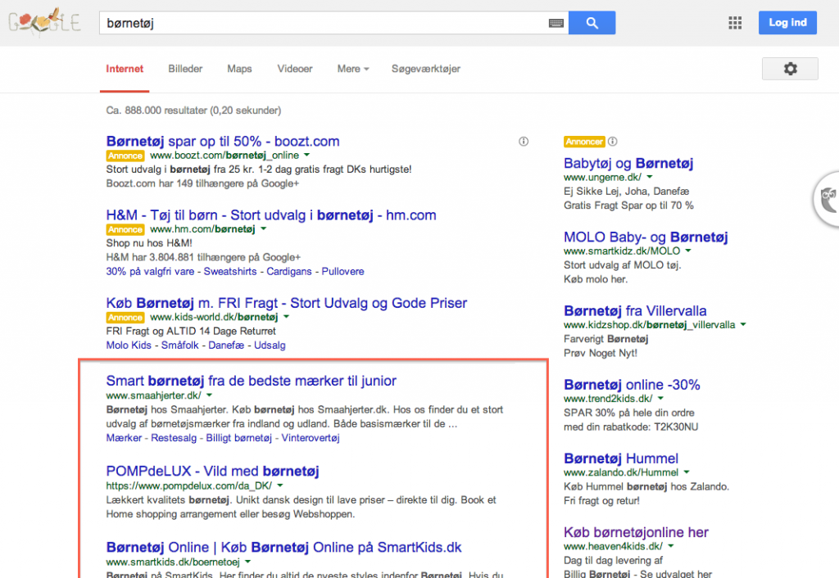
Task: Click the Google doodle logo
Action: 44,22
